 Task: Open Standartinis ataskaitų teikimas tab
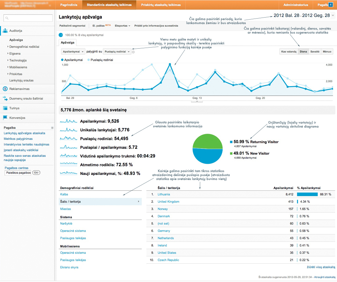[x=109, y=5]
